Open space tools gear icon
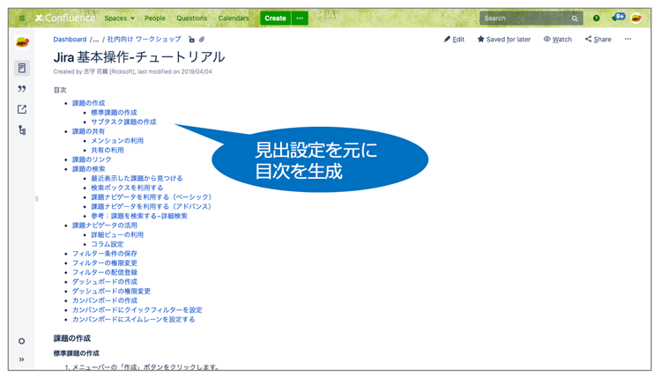 (21, 341)
